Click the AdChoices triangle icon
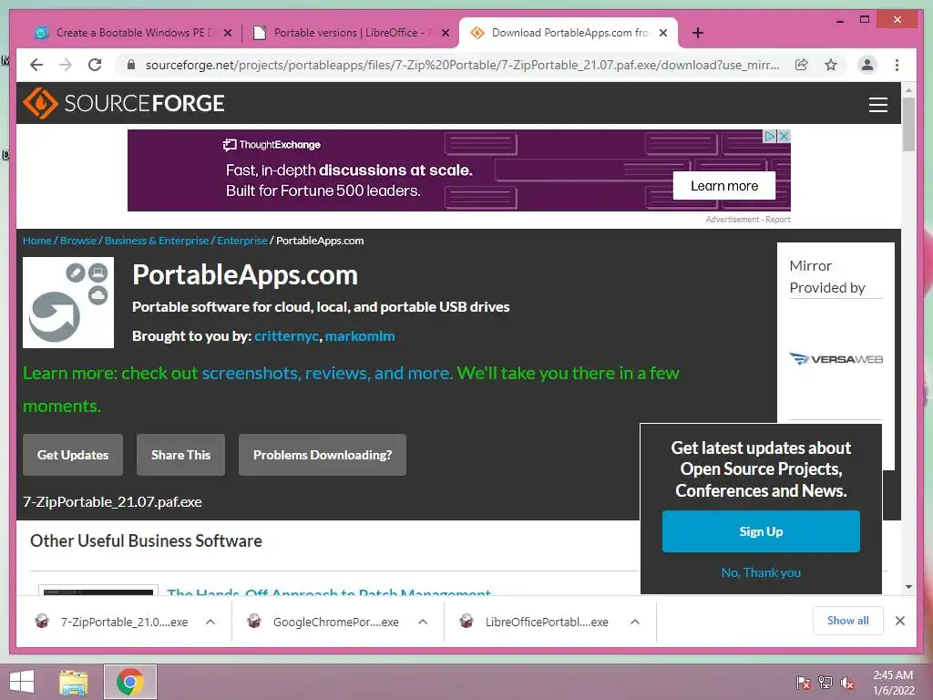Screen dimensions: 933x700 (x=771, y=137)
